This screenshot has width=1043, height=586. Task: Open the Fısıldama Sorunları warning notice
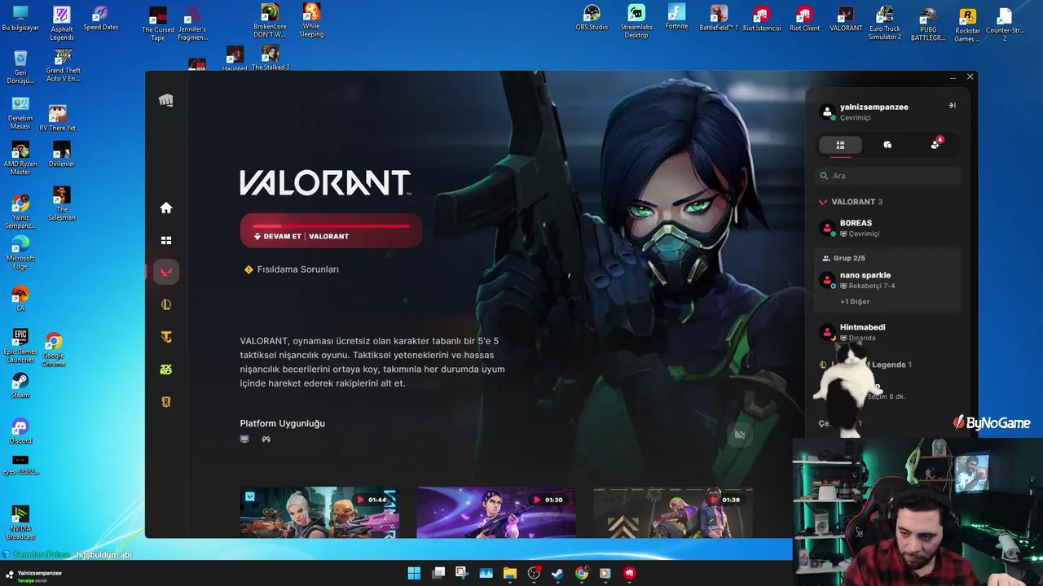[292, 269]
